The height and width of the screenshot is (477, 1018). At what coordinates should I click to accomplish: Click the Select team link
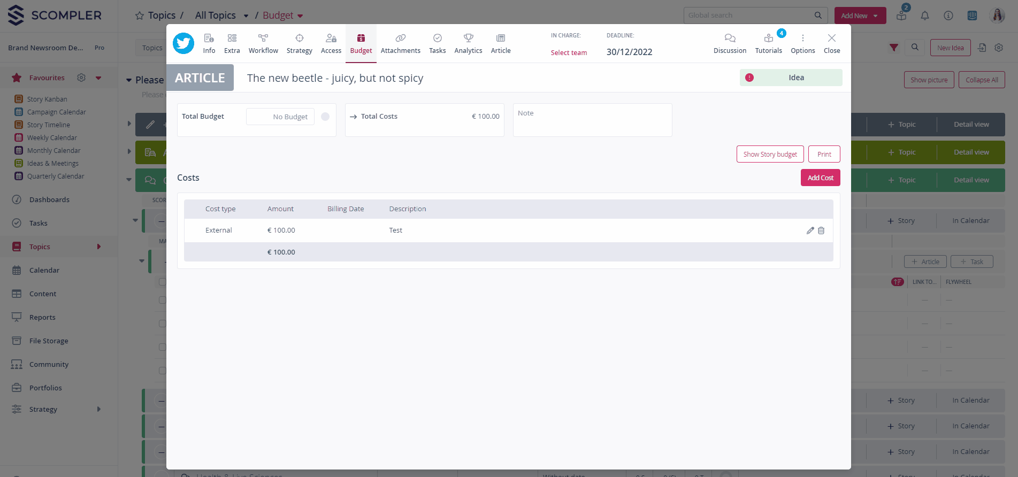[569, 52]
